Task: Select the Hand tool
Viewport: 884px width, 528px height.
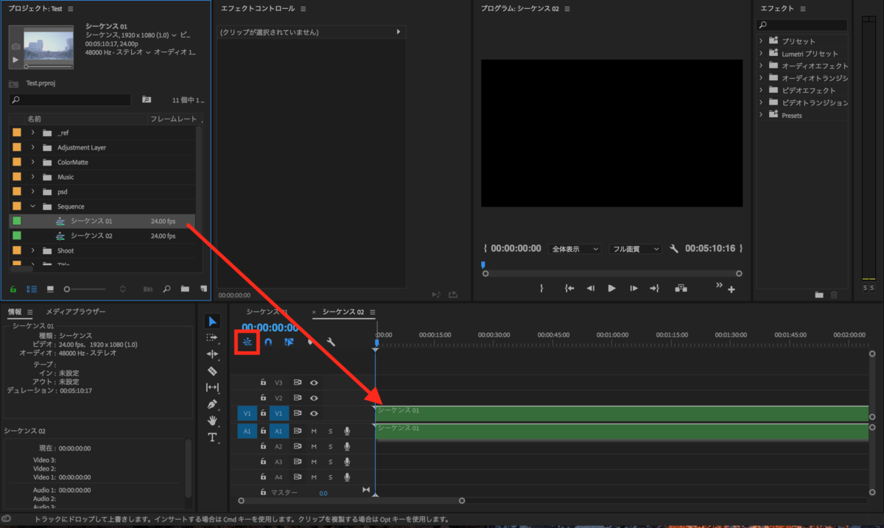Action: 213,420
